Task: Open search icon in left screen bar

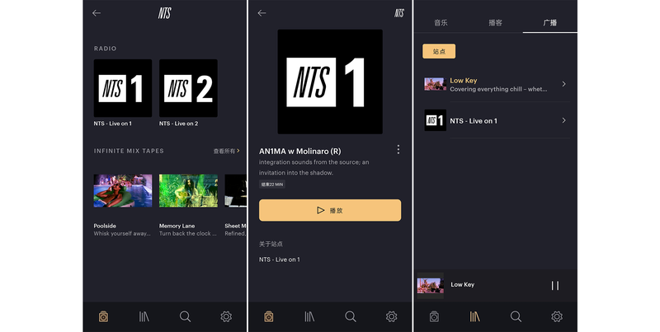Action: point(185,316)
